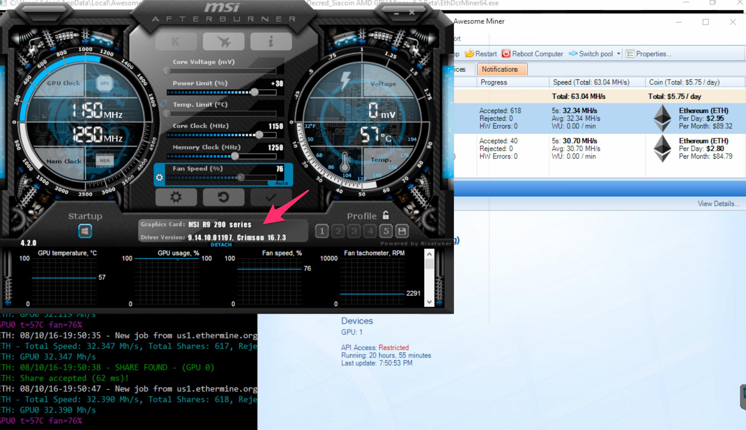Click the Core Voltage slider handle

coord(167,71)
